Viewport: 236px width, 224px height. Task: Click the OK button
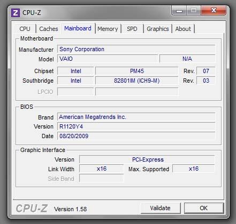point(204,208)
